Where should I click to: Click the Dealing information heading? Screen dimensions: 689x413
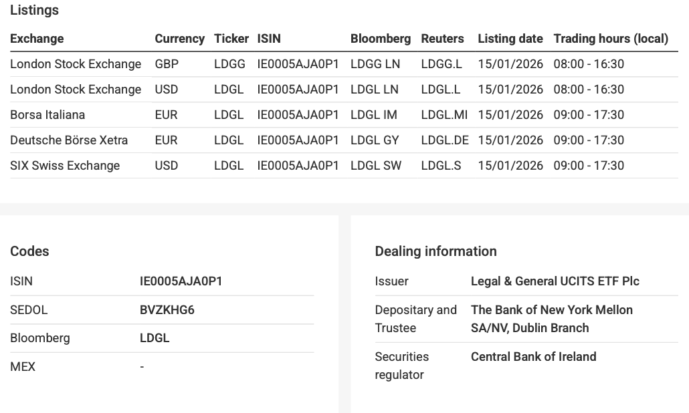click(x=435, y=251)
